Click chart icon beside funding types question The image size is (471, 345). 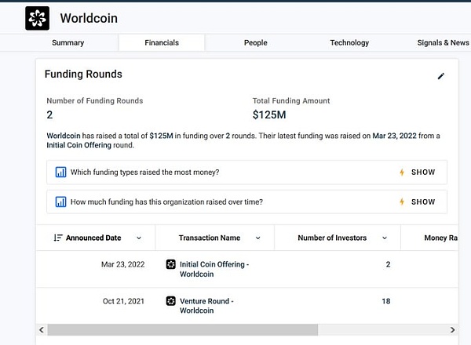coord(60,172)
